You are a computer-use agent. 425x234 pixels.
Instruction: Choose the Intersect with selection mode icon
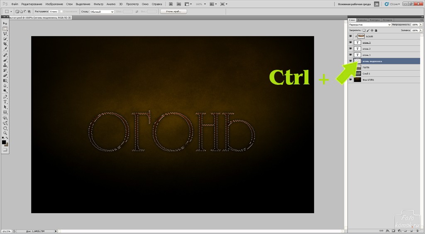point(29,12)
